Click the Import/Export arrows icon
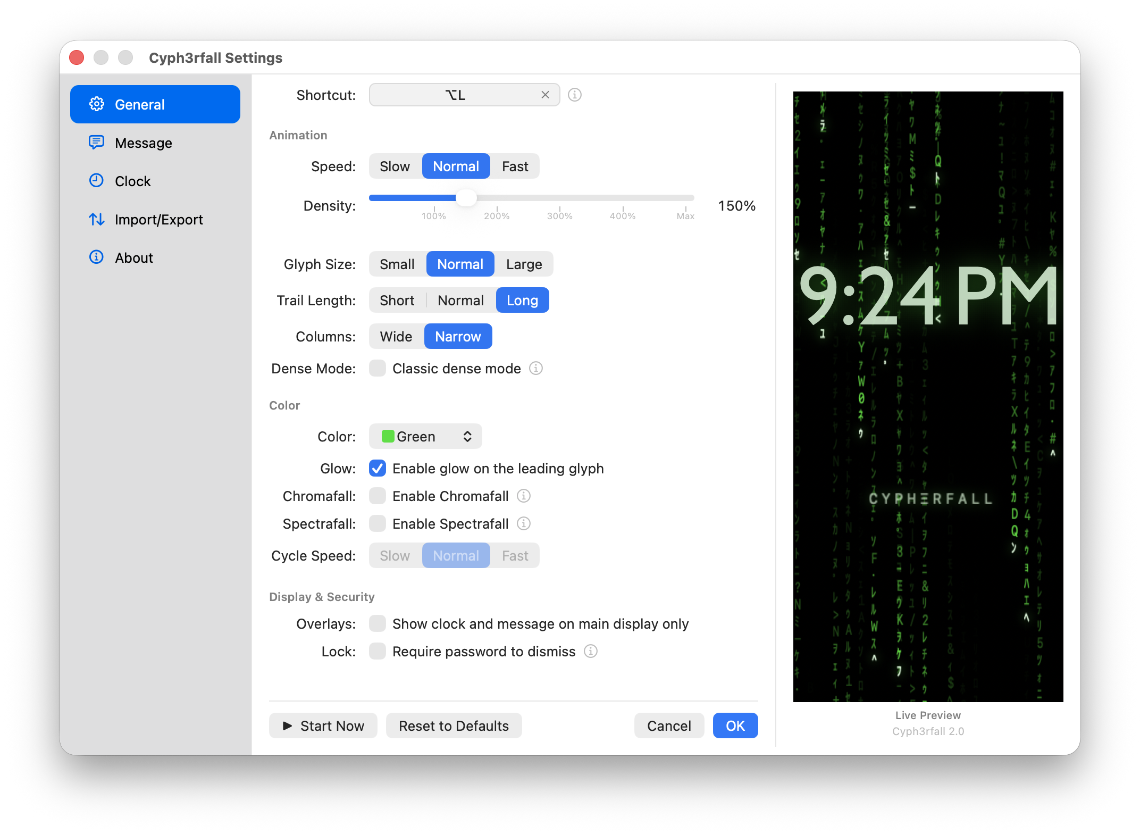 (x=96, y=219)
